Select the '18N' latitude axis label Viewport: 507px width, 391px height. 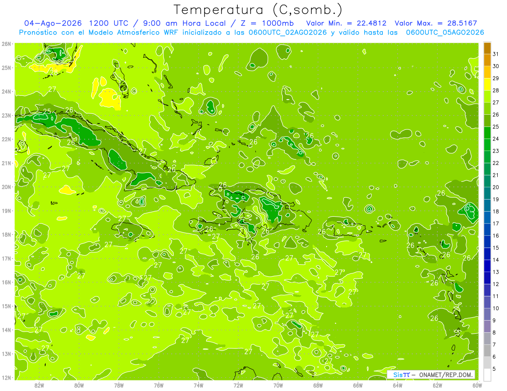tap(6, 235)
